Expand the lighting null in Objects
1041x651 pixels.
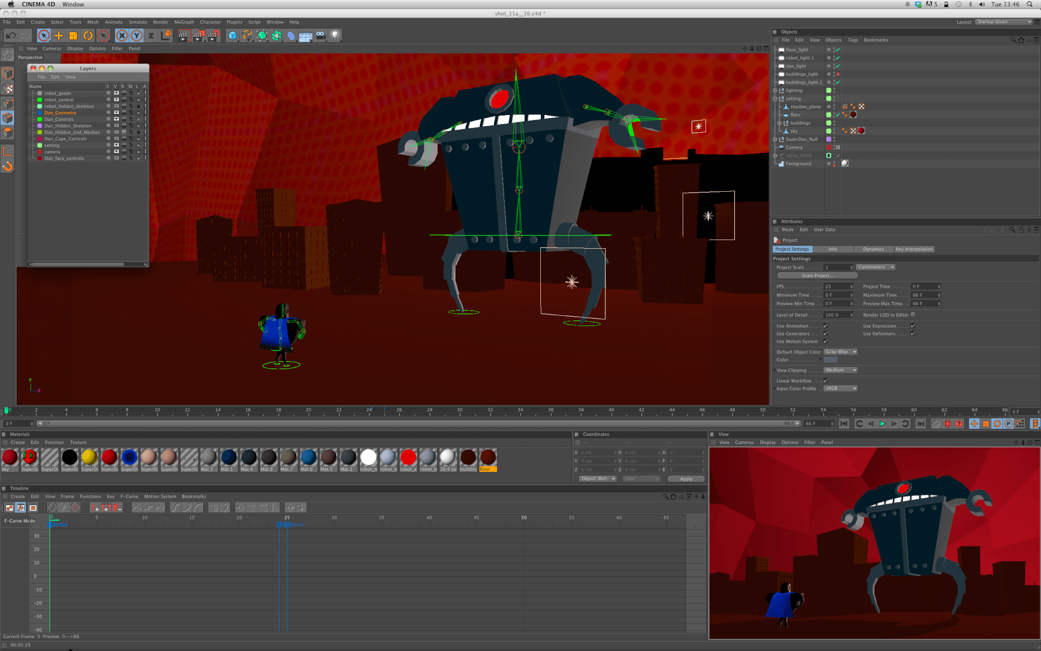click(x=775, y=91)
